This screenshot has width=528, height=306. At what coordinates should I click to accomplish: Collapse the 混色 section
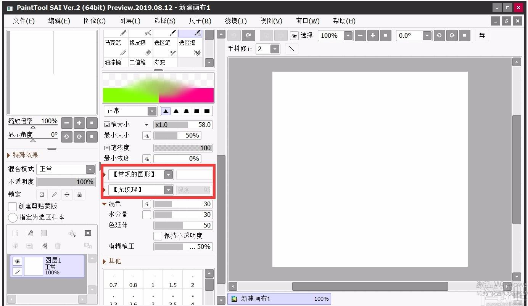click(105, 204)
